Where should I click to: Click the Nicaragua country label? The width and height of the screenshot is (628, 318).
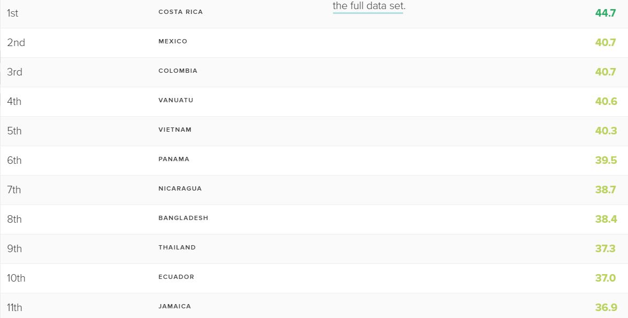[x=180, y=188]
